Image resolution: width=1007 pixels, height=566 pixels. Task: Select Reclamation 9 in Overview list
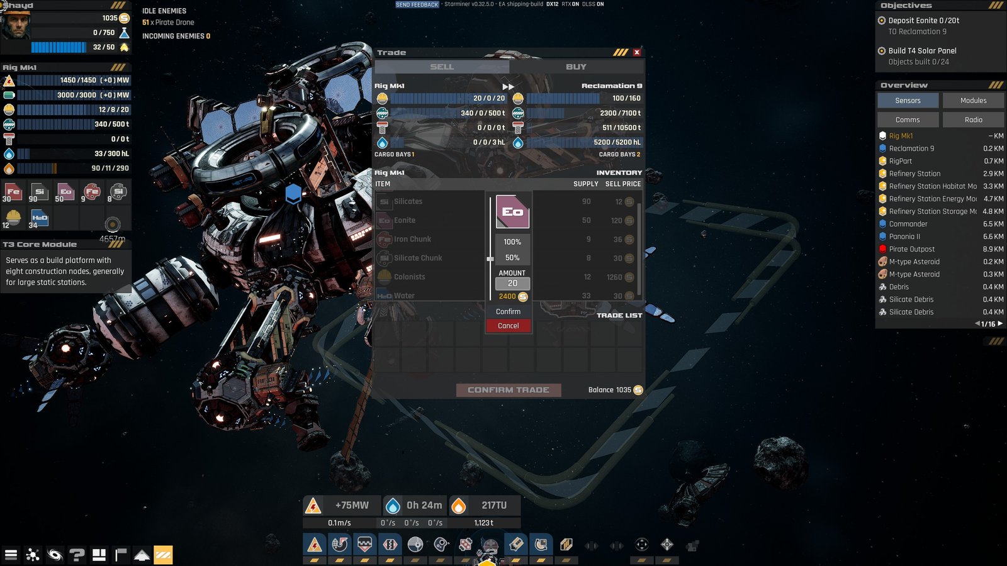click(x=941, y=148)
